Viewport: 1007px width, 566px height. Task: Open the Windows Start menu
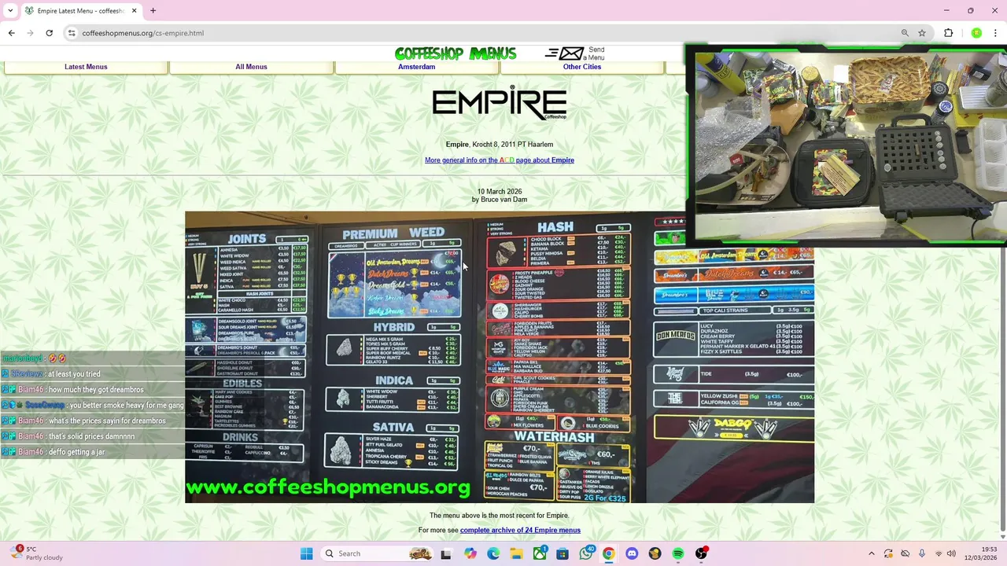click(x=306, y=553)
